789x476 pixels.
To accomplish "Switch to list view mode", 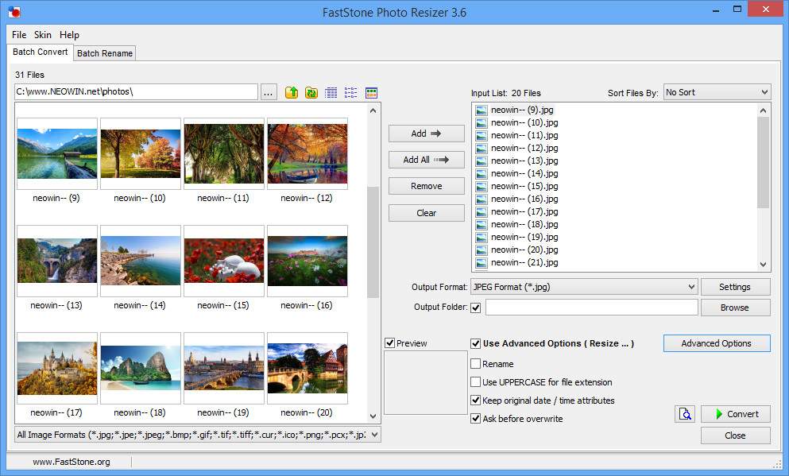I will (x=350, y=92).
